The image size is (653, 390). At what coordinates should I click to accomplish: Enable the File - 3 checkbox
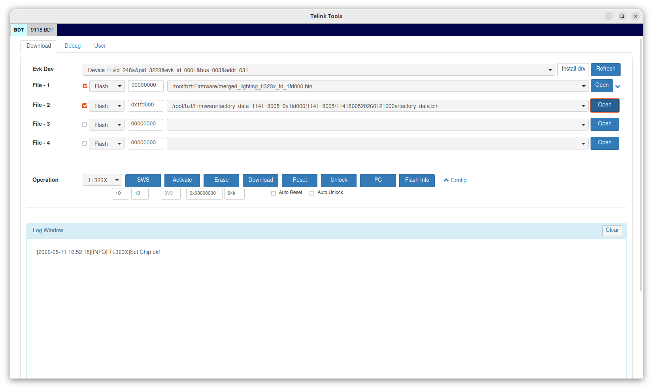tap(85, 125)
